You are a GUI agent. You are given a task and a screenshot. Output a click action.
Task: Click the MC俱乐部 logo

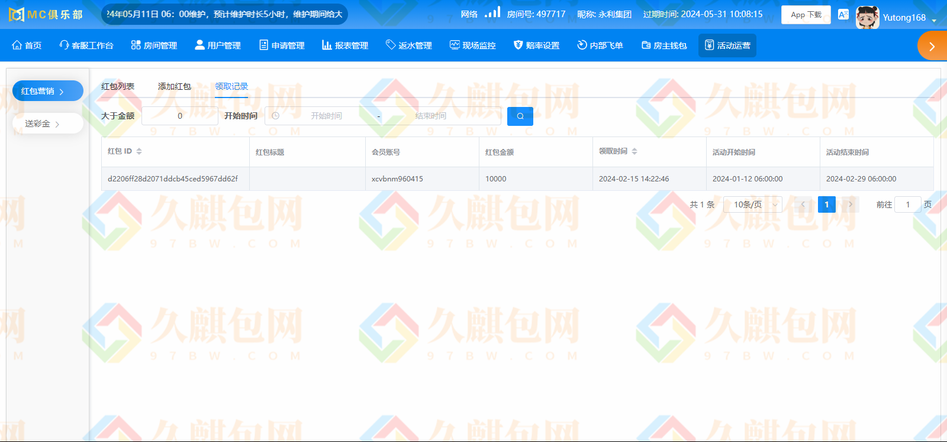click(x=46, y=14)
